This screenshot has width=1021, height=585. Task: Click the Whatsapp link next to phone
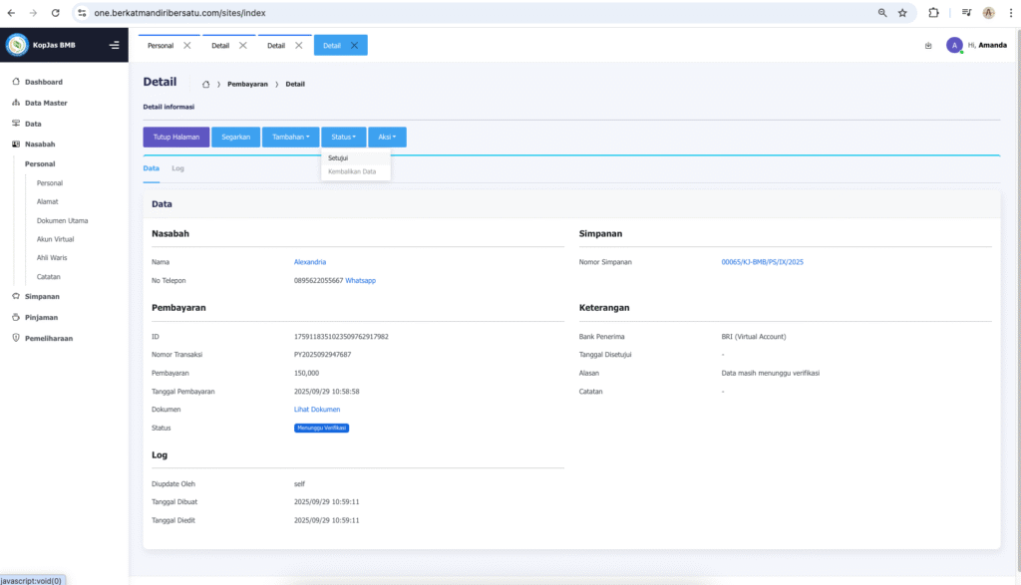click(360, 281)
